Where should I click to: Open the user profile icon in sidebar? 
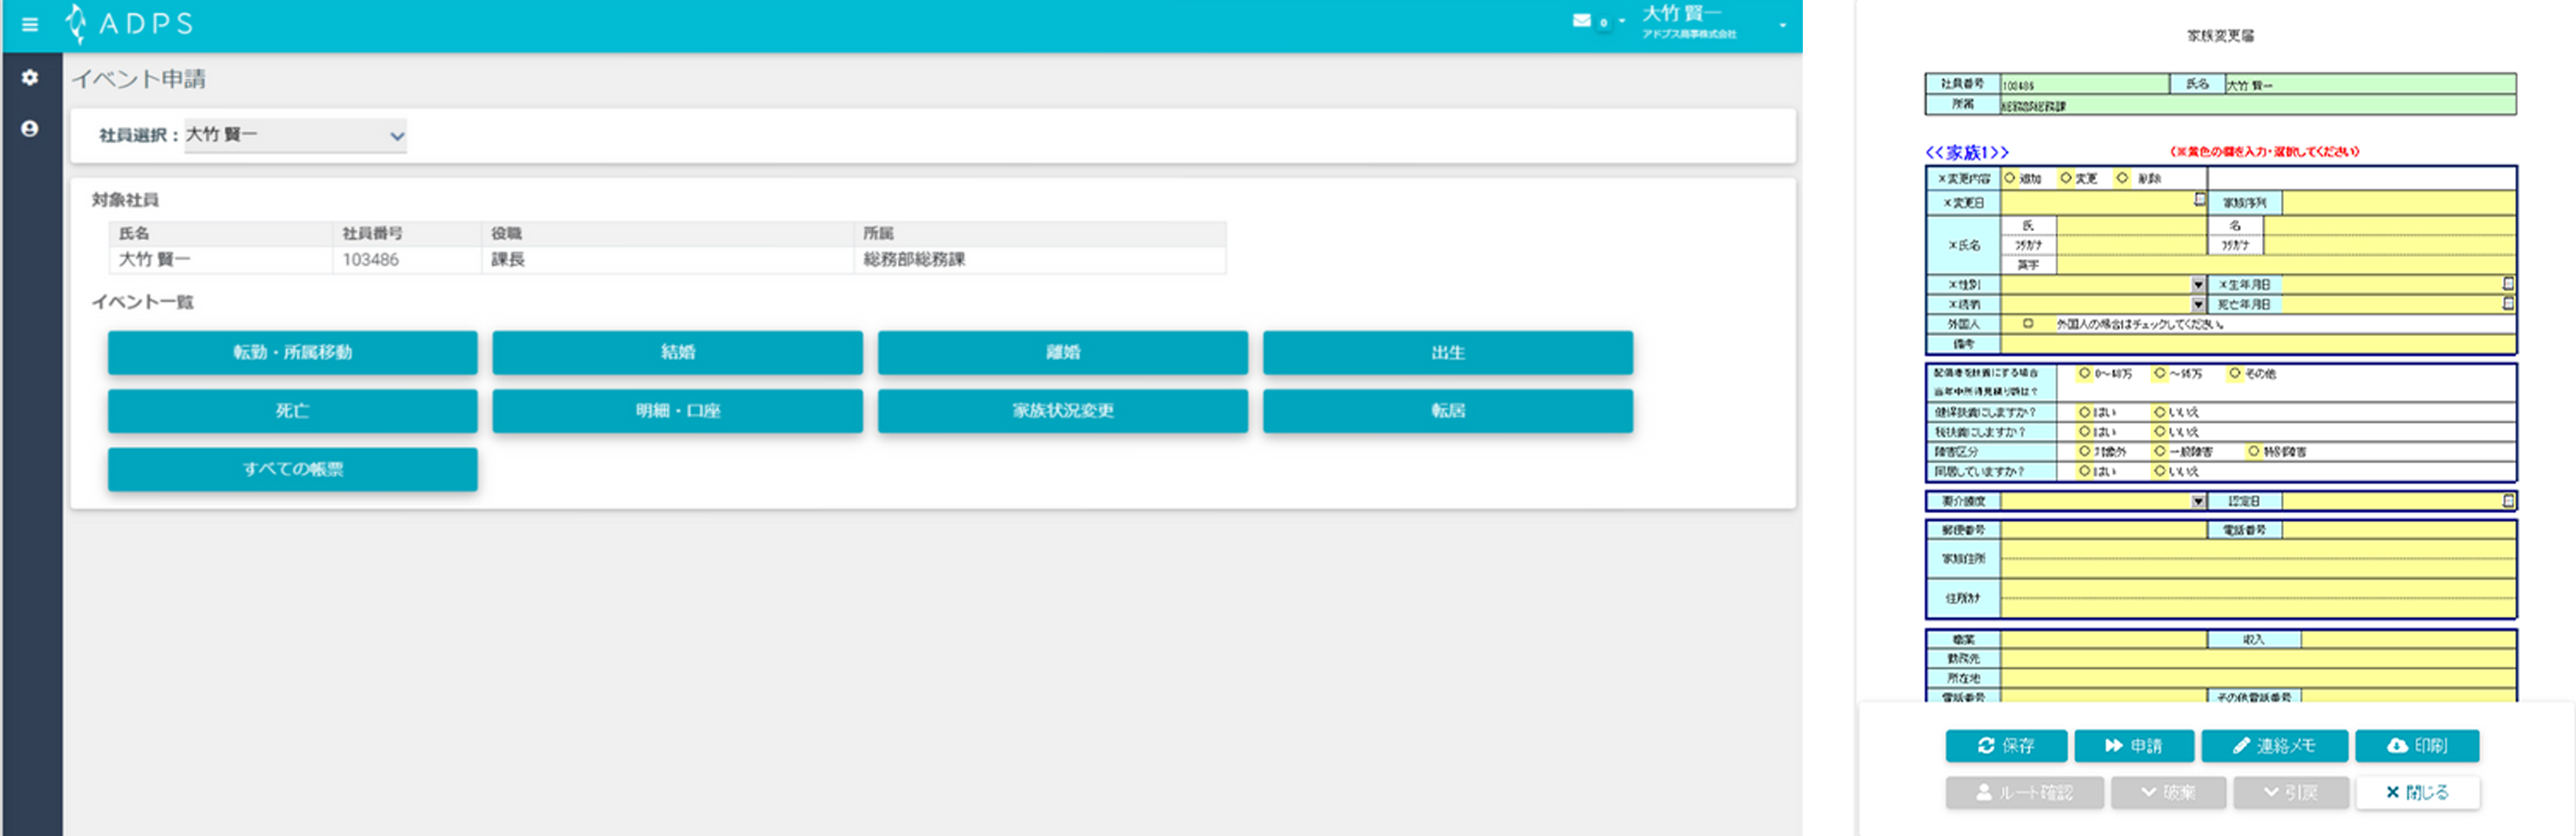pos(30,129)
